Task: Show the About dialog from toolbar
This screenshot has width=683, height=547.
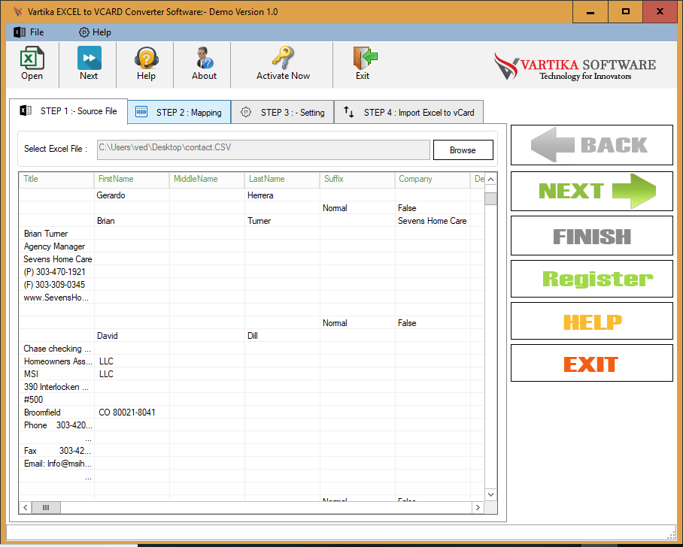Action: (x=204, y=64)
